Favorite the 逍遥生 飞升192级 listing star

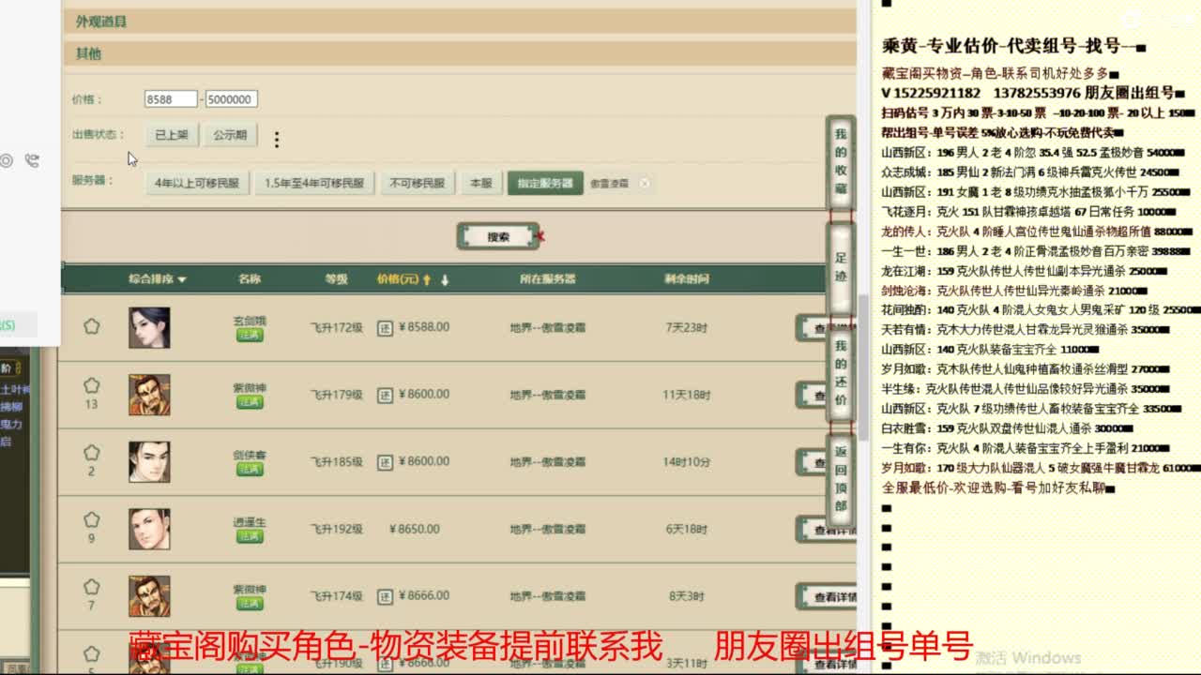[x=91, y=519]
